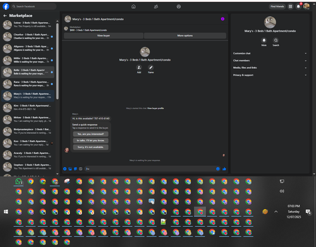This screenshot has width=316, height=247.
Task: Click the Add people icon in chat
Action: tap(139, 68)
